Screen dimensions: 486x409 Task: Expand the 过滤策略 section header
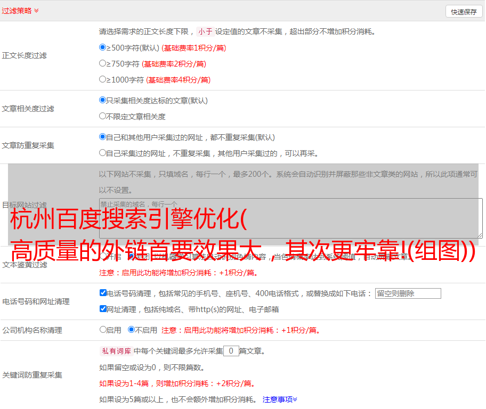tap(20, 11)
